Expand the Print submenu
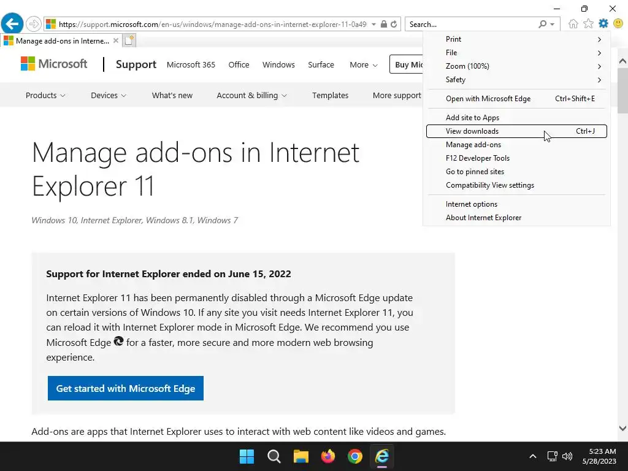This screenshot has width=628, height=471. [516, 39]
